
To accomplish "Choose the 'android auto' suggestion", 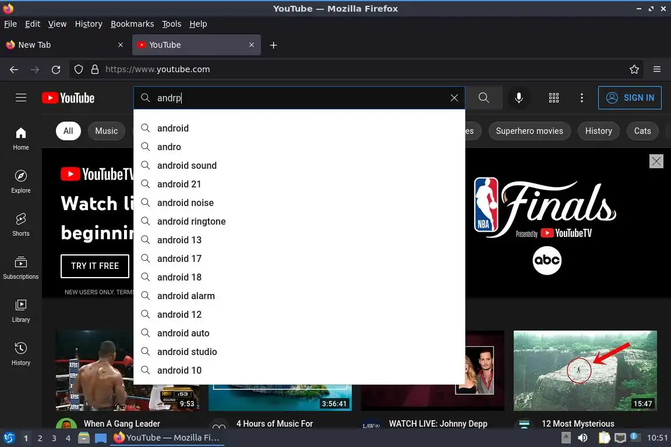I will pos(299,333).
